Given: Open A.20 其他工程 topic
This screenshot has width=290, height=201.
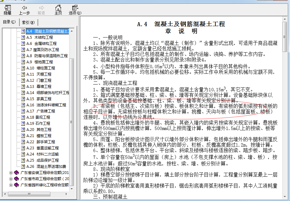Looking at the screenshot, I should 39,129.
